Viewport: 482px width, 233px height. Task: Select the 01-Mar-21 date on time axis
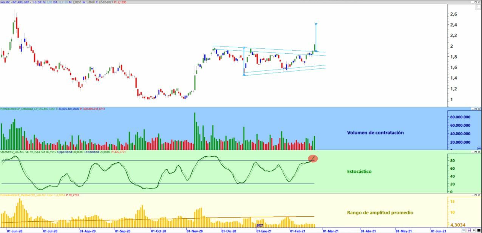[x=331, y=230]
